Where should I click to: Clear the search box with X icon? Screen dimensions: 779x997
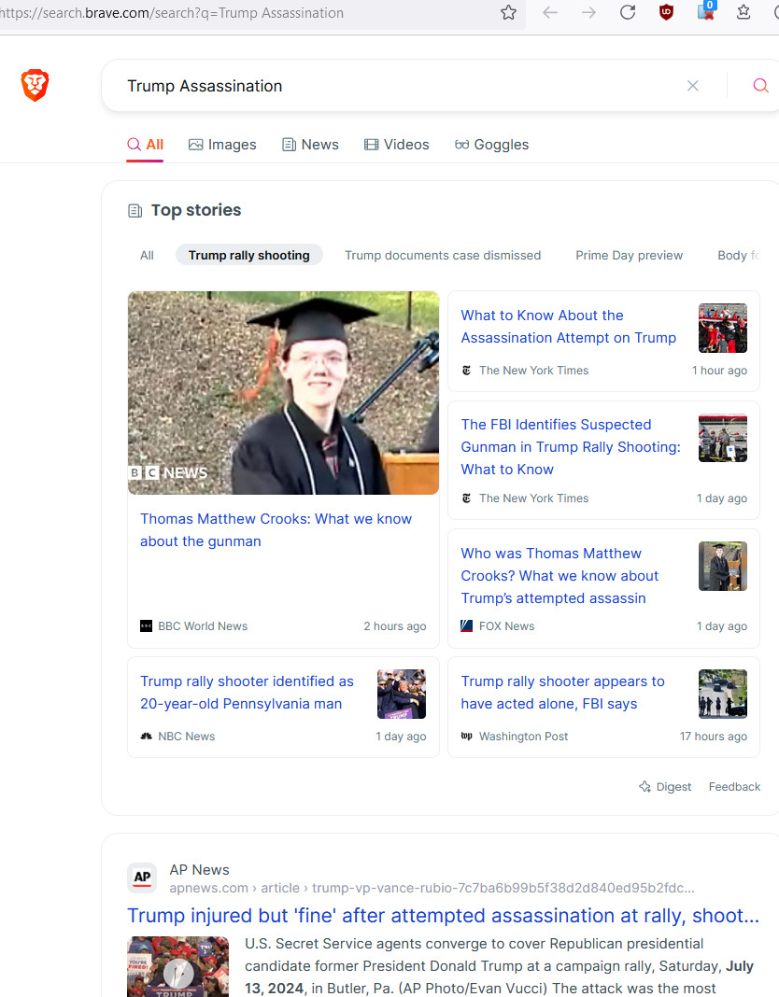point(692,86)
